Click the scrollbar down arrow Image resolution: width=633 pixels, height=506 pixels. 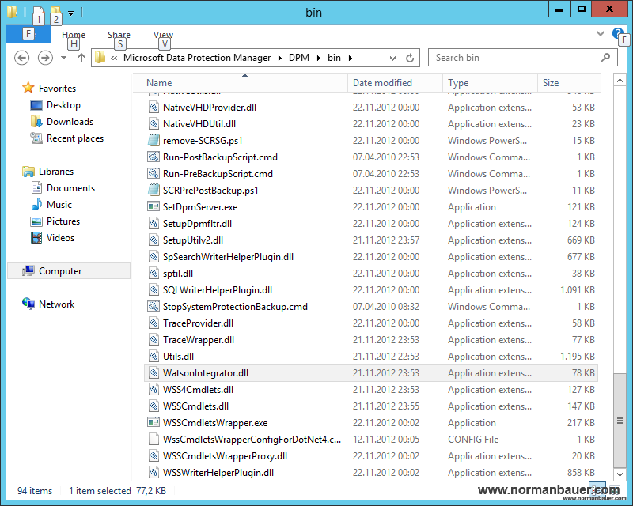pos(620,474)
